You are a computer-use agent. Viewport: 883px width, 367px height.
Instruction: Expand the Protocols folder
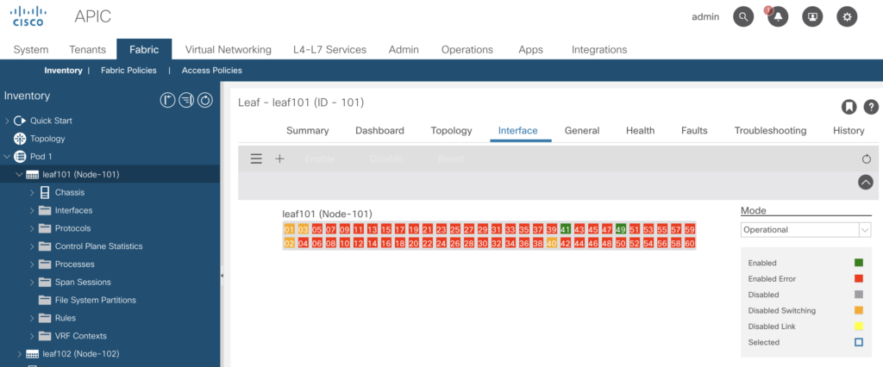[x=32, y=228]
